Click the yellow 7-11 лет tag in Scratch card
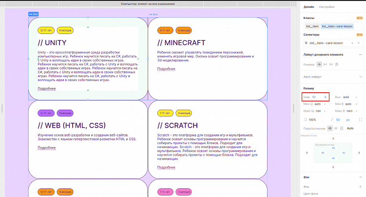366x197 pixels. point(165,113)
